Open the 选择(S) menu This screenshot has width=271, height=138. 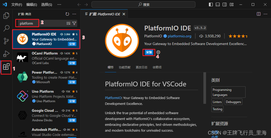[x=47, y=5]
